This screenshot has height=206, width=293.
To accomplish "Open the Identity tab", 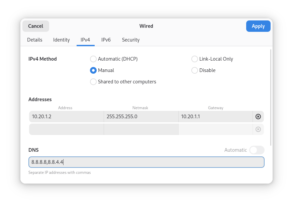I will pyautogui.click(x=61, y=40).
